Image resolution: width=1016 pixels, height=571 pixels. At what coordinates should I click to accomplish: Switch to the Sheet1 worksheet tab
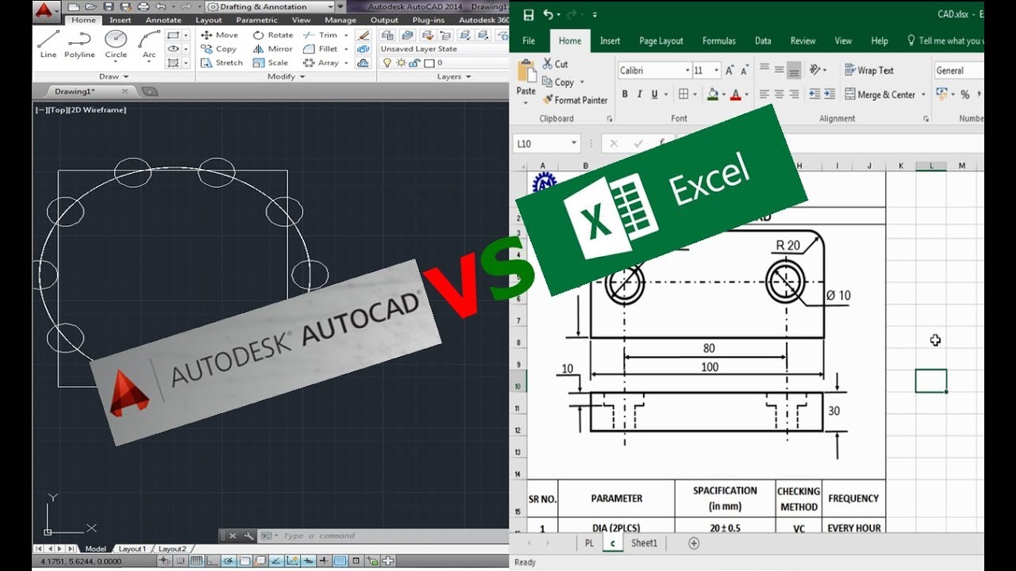coord(644,543)
